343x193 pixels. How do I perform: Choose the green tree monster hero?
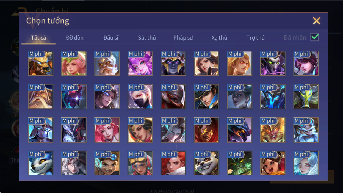[x=240, y=163]
